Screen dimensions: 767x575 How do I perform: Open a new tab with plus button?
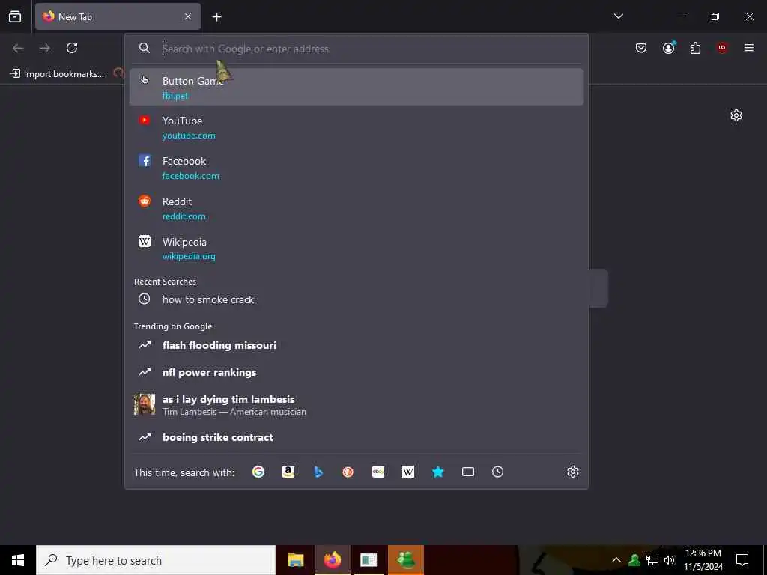click(x=216, y=17)
